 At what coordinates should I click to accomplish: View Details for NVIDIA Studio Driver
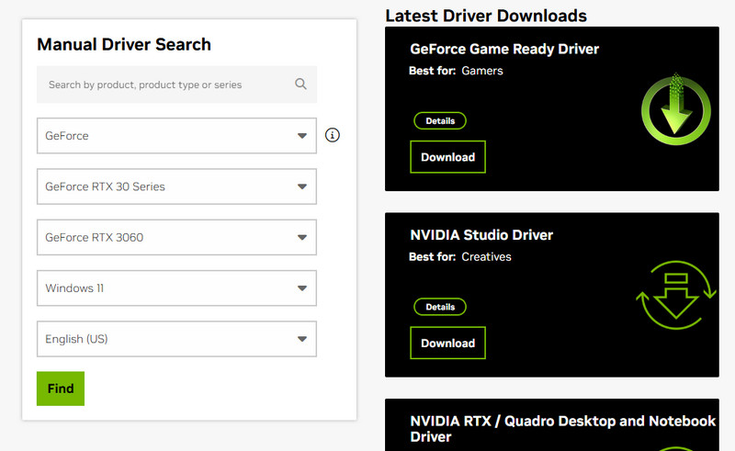click(x=440, y=307)
